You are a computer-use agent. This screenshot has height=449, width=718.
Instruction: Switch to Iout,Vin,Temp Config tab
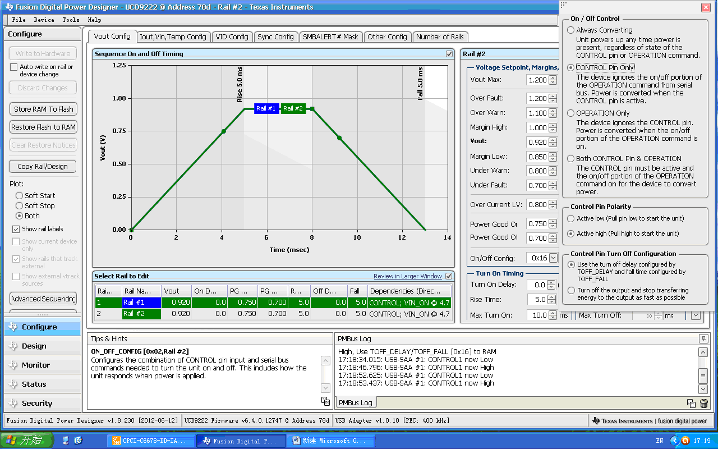[173, 37]
